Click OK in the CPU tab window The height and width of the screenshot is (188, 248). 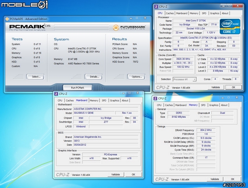[x=233, y=87]
